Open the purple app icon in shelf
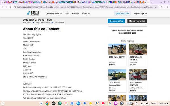170x106 pixels. click(x=116, y=103)
